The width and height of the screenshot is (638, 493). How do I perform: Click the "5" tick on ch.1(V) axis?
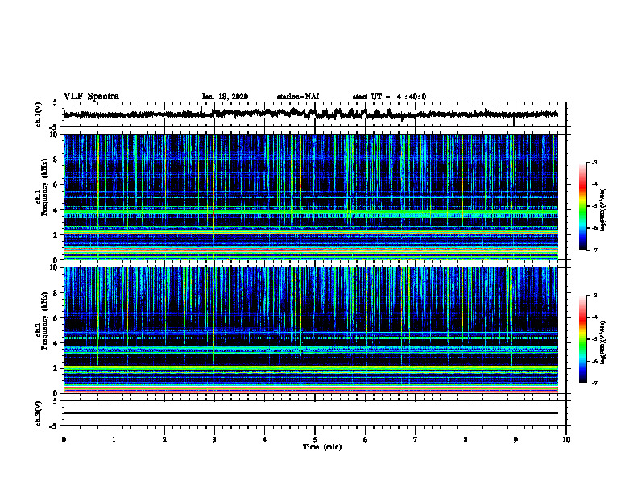click(x=55, y=102)
